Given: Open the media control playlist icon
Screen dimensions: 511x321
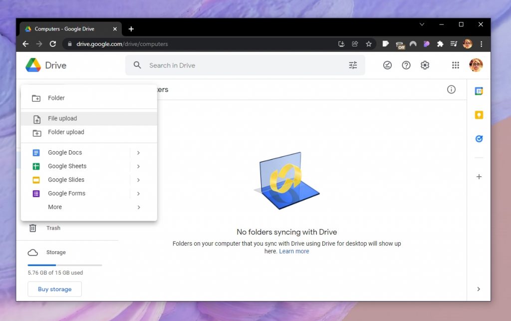Looking at the screenshot, I should pos(454,43).
